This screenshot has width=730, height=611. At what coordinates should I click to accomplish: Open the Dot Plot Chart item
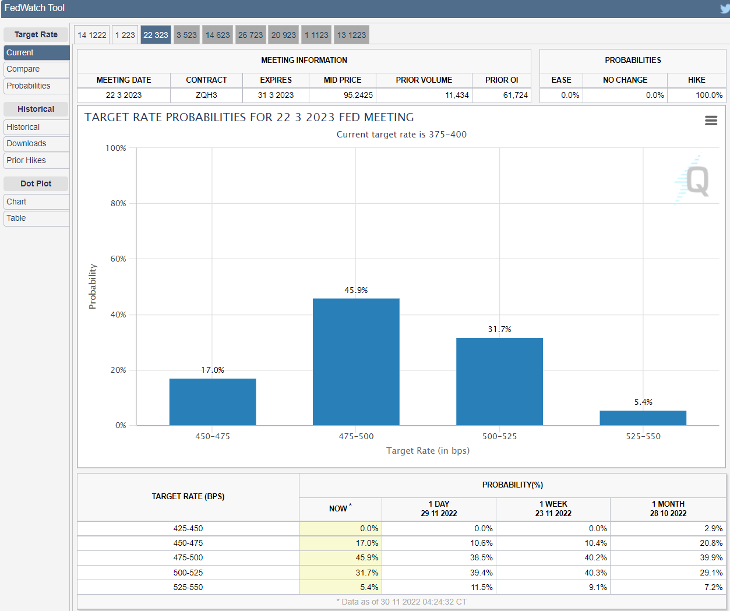click(37, 202)
